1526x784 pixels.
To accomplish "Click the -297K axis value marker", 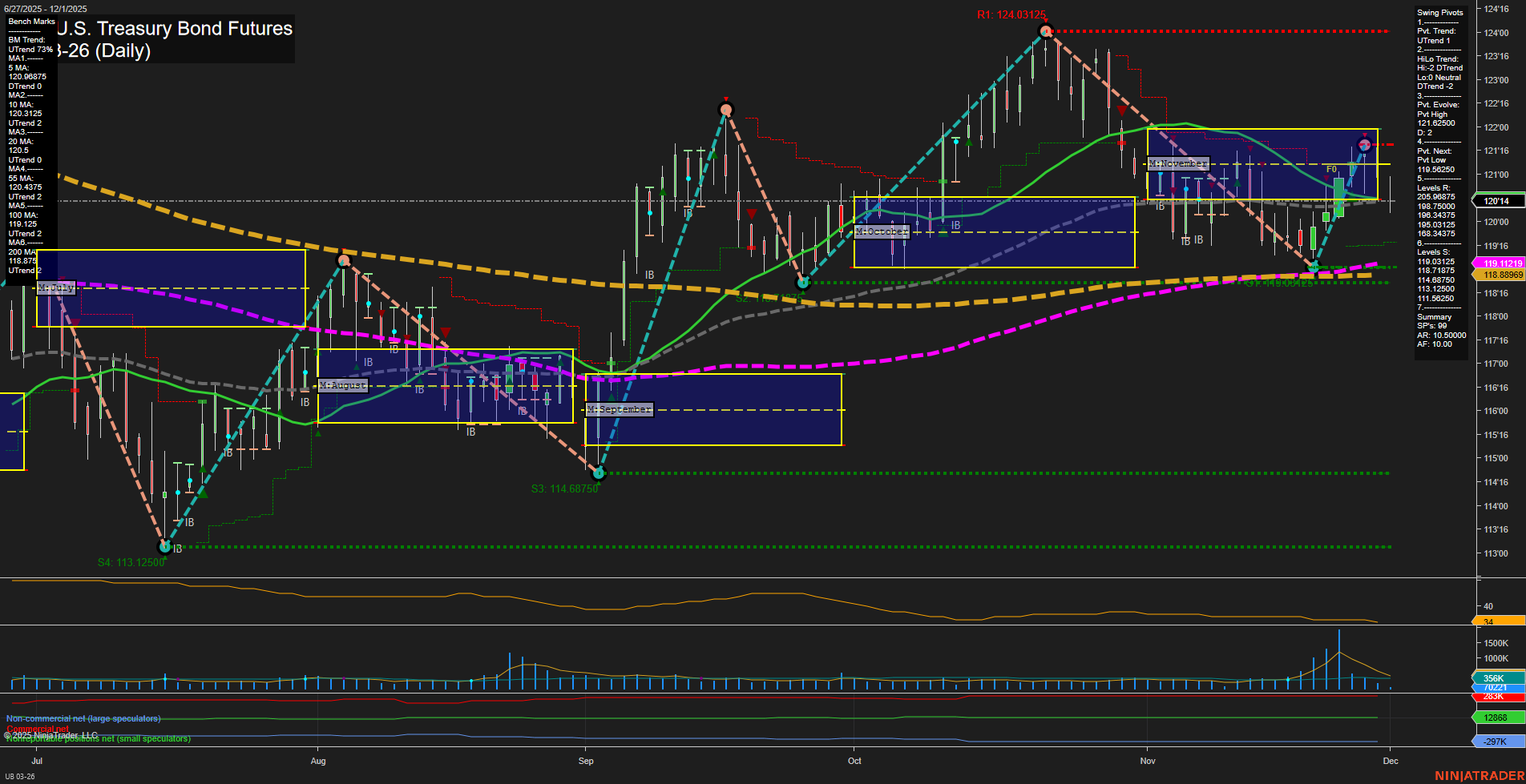I will click(1497, 742).
